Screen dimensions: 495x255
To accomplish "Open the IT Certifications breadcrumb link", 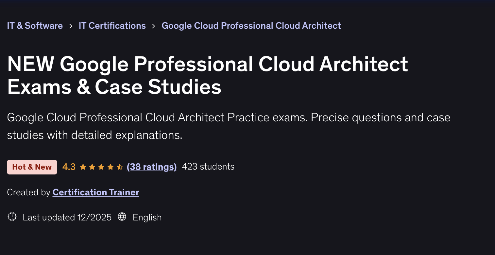I will (112, 26).
